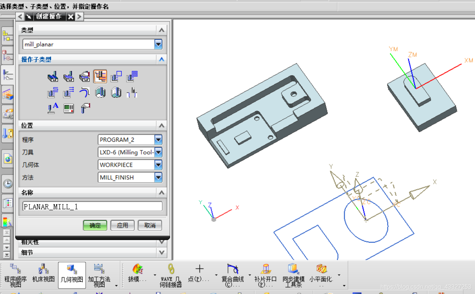The height and width of the screenshot is (294, 475).
Task: Click the small block with the obround boss
Action: point(422,97)
